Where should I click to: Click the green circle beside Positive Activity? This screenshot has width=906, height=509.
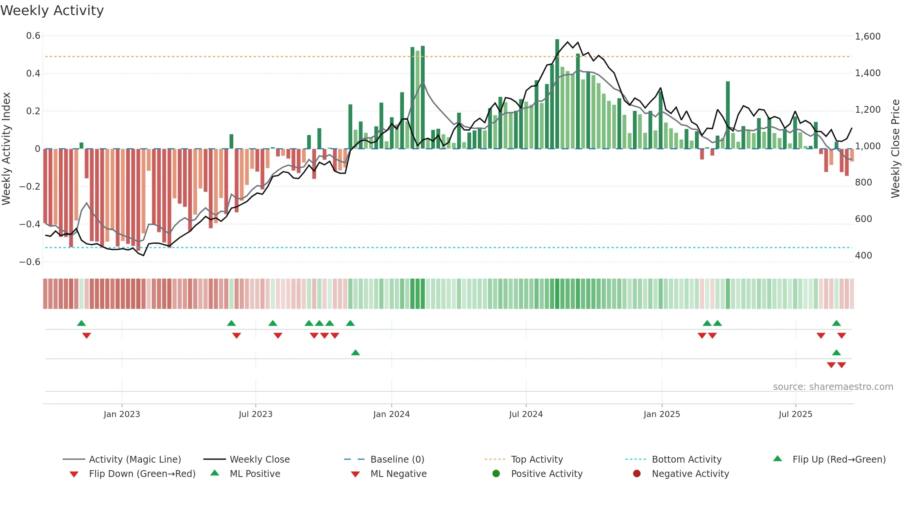point(496,474)
